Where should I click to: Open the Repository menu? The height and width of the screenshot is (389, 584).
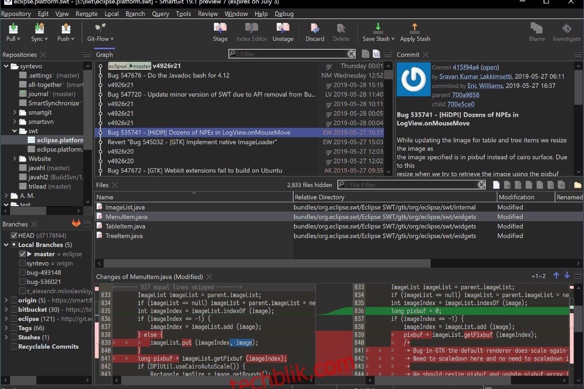[x=16, y=14]
